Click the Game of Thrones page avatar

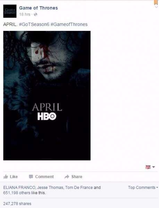pyautogui.click(x=10, y=11)
